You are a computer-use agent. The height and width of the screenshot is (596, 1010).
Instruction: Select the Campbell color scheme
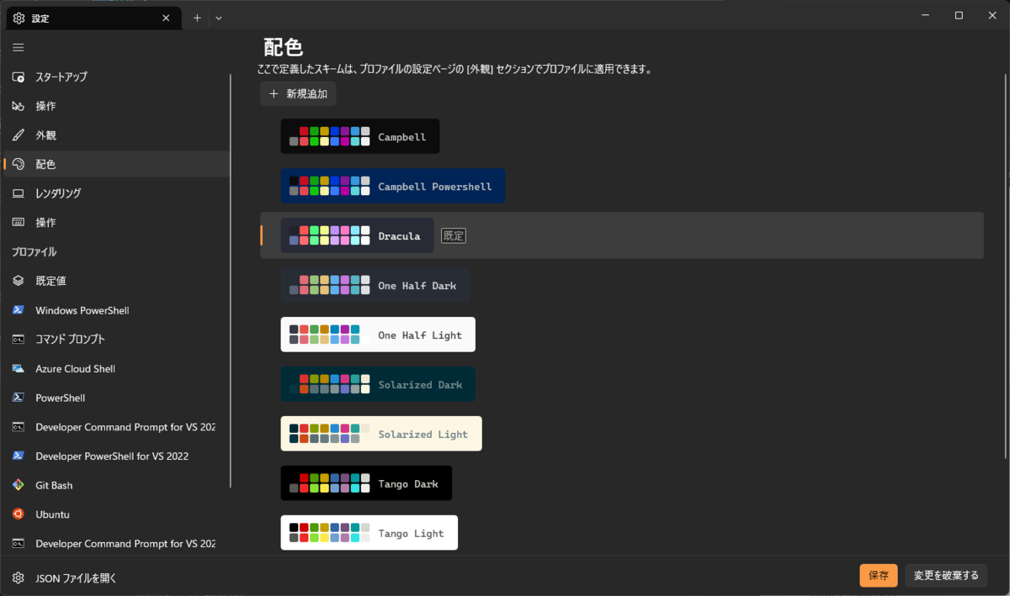tap(360, 136)
